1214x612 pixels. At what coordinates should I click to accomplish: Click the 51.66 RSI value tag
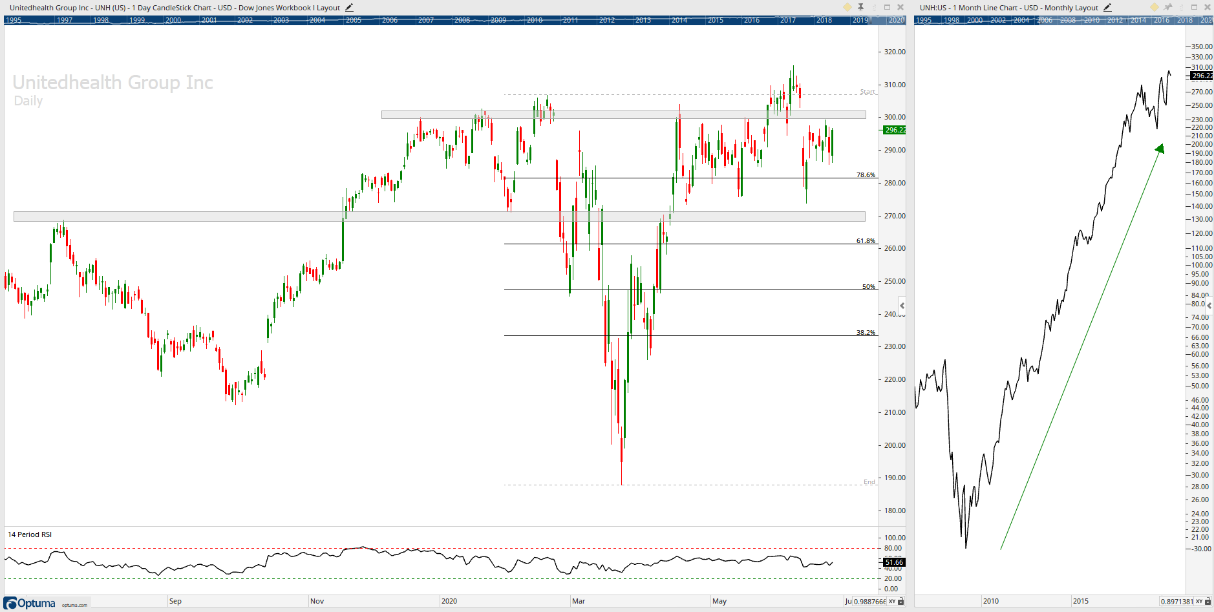point(894,562)
